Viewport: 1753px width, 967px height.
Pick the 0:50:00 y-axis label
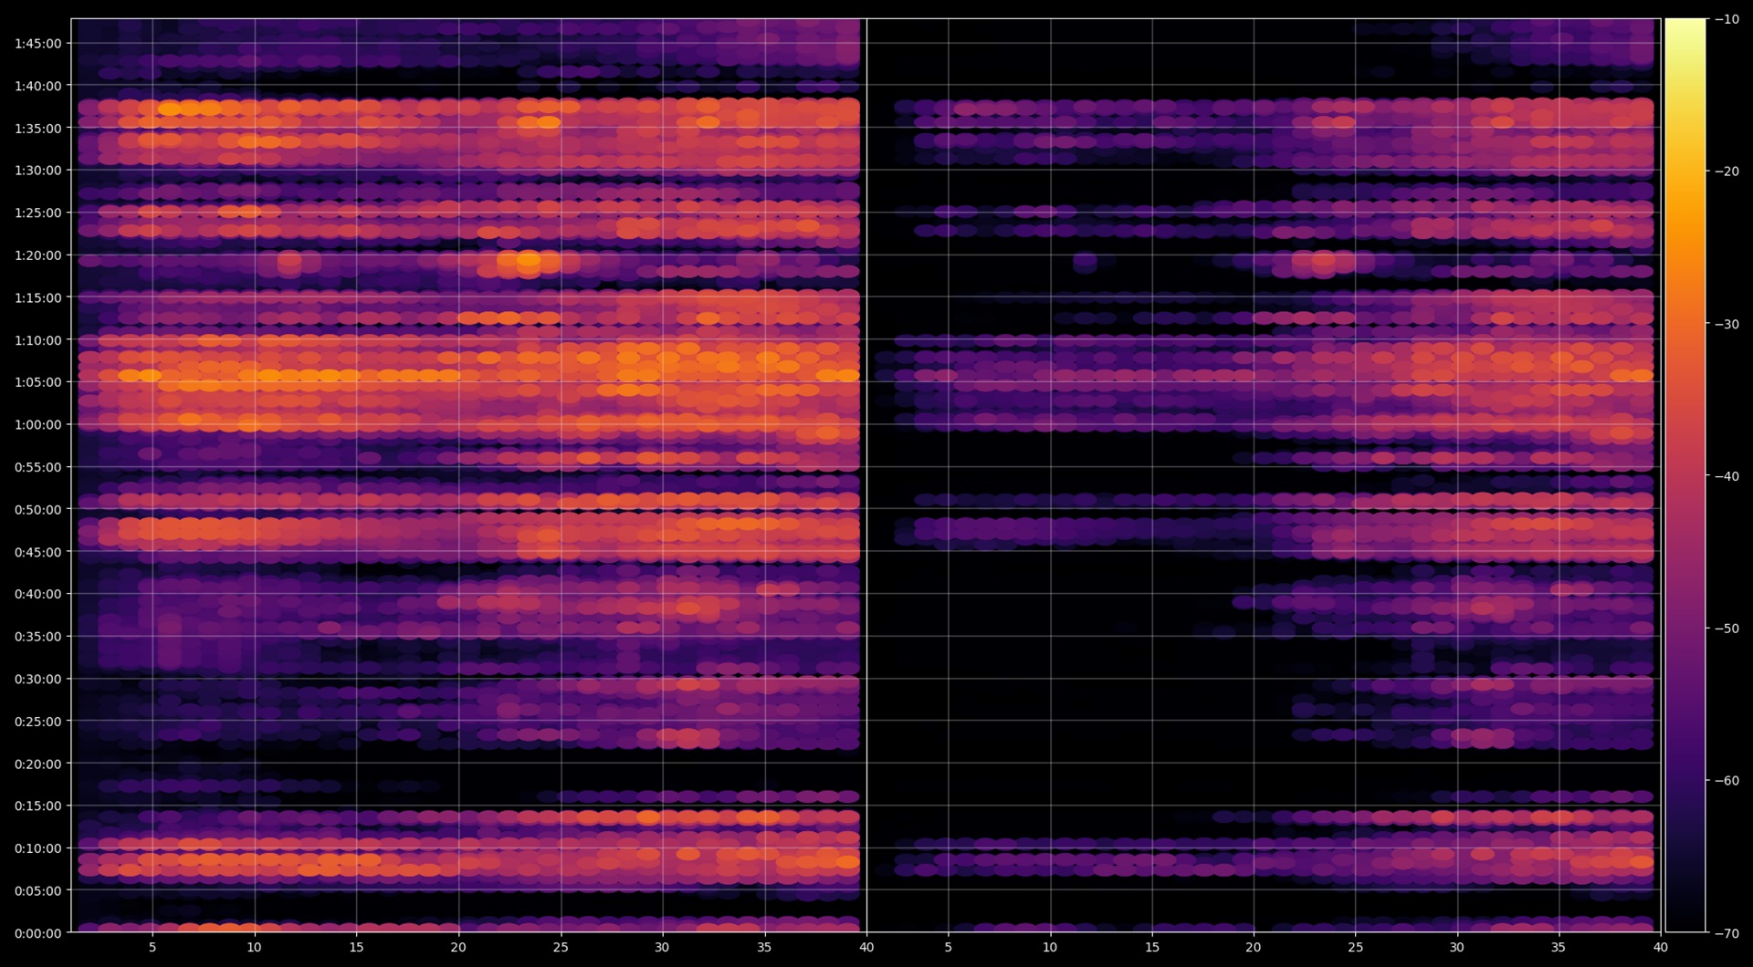click(x=38, y=510)
